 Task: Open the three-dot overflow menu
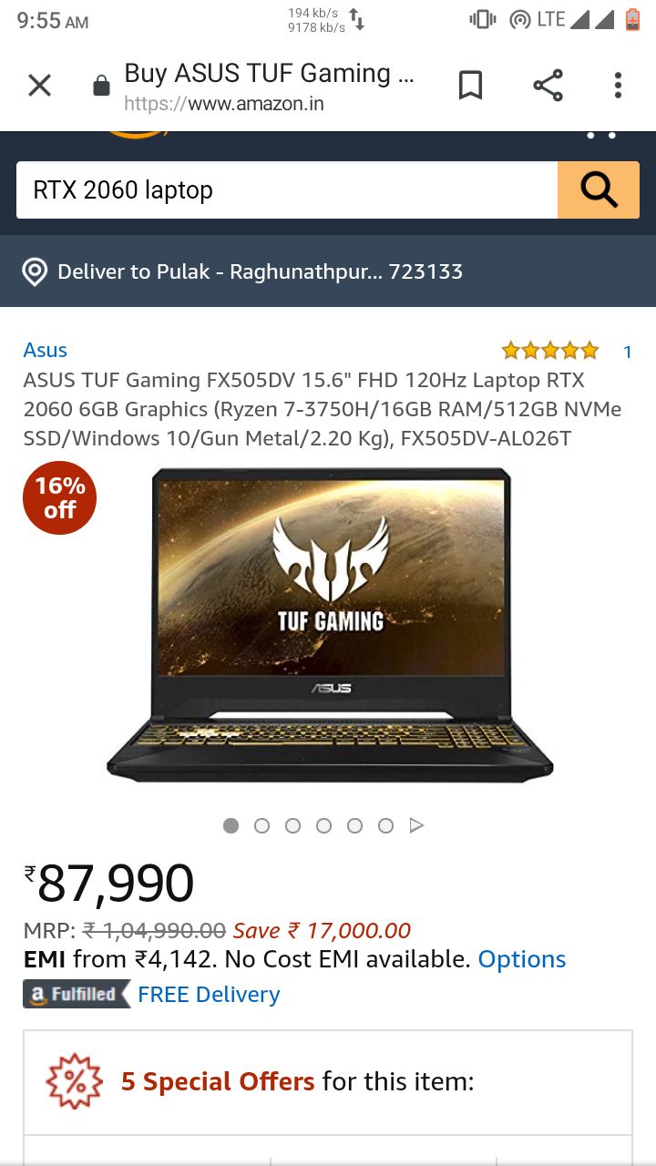pyautogui.click(x=618, y=86)
